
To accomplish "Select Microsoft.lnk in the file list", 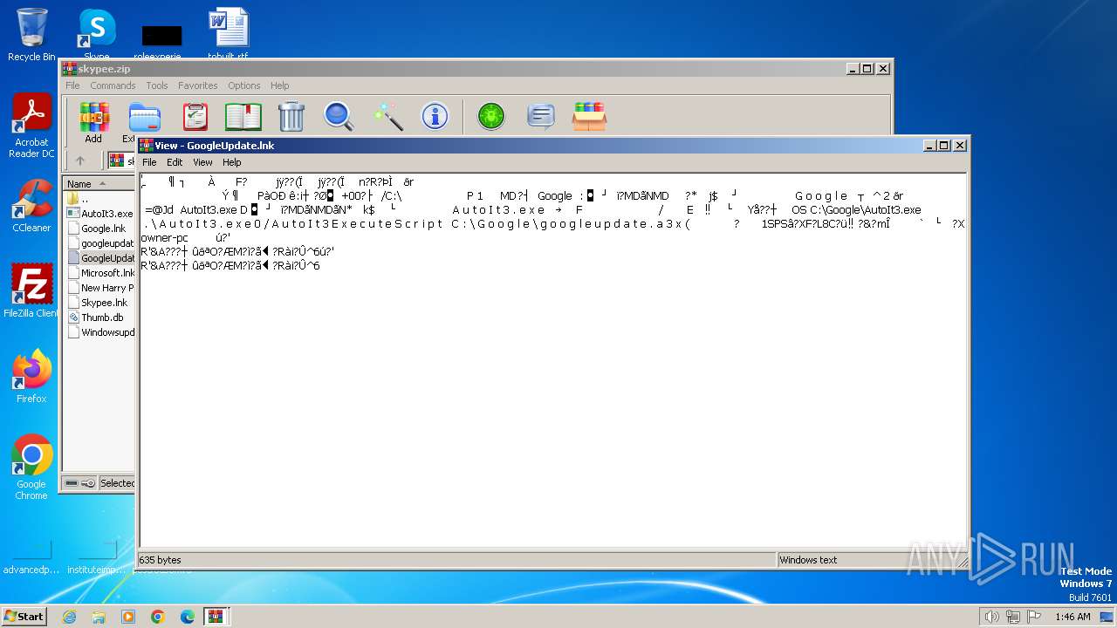I will (x=100, y=273).
